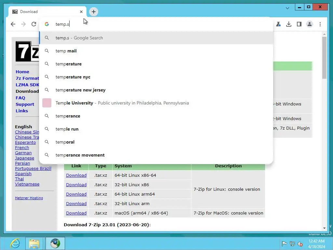
Task: Click the page vertical scrollbar thumb
Action: pyautogui.click(x=324, y=58)
